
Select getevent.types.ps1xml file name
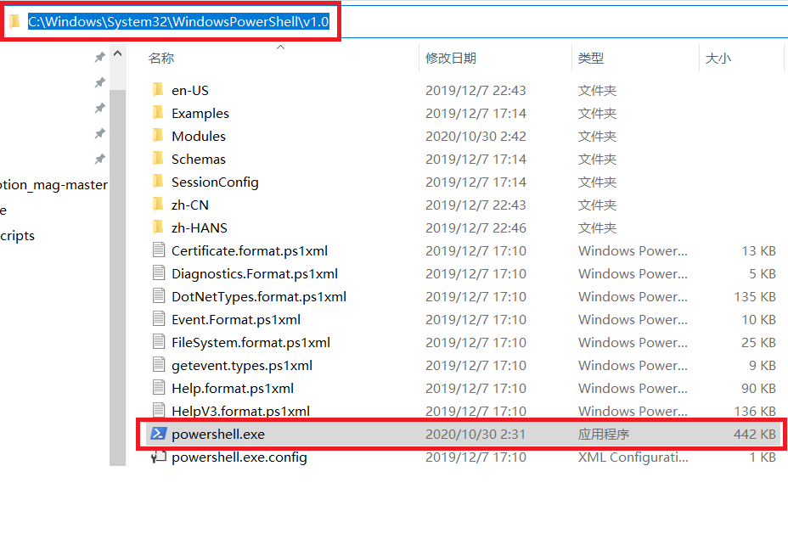242,365
